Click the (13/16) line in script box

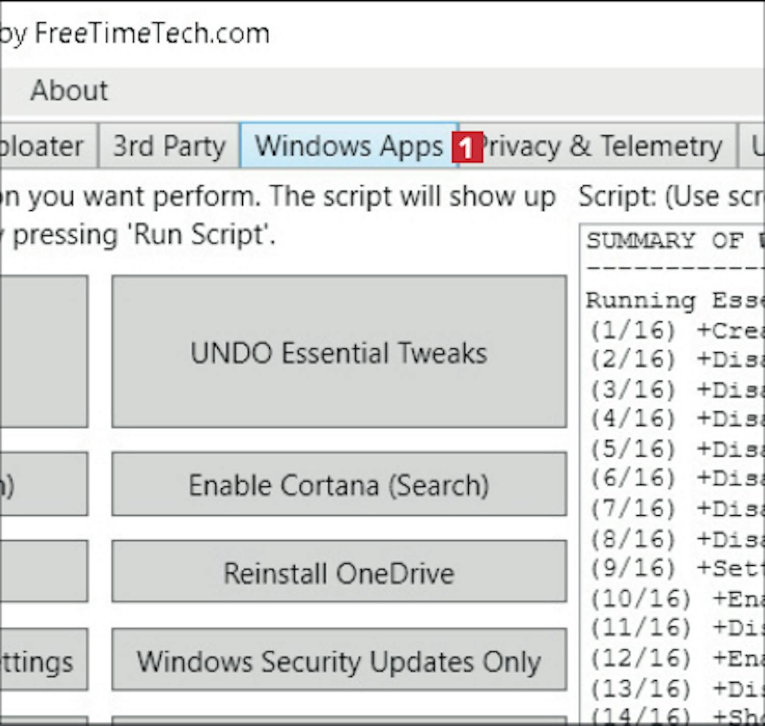673,689
